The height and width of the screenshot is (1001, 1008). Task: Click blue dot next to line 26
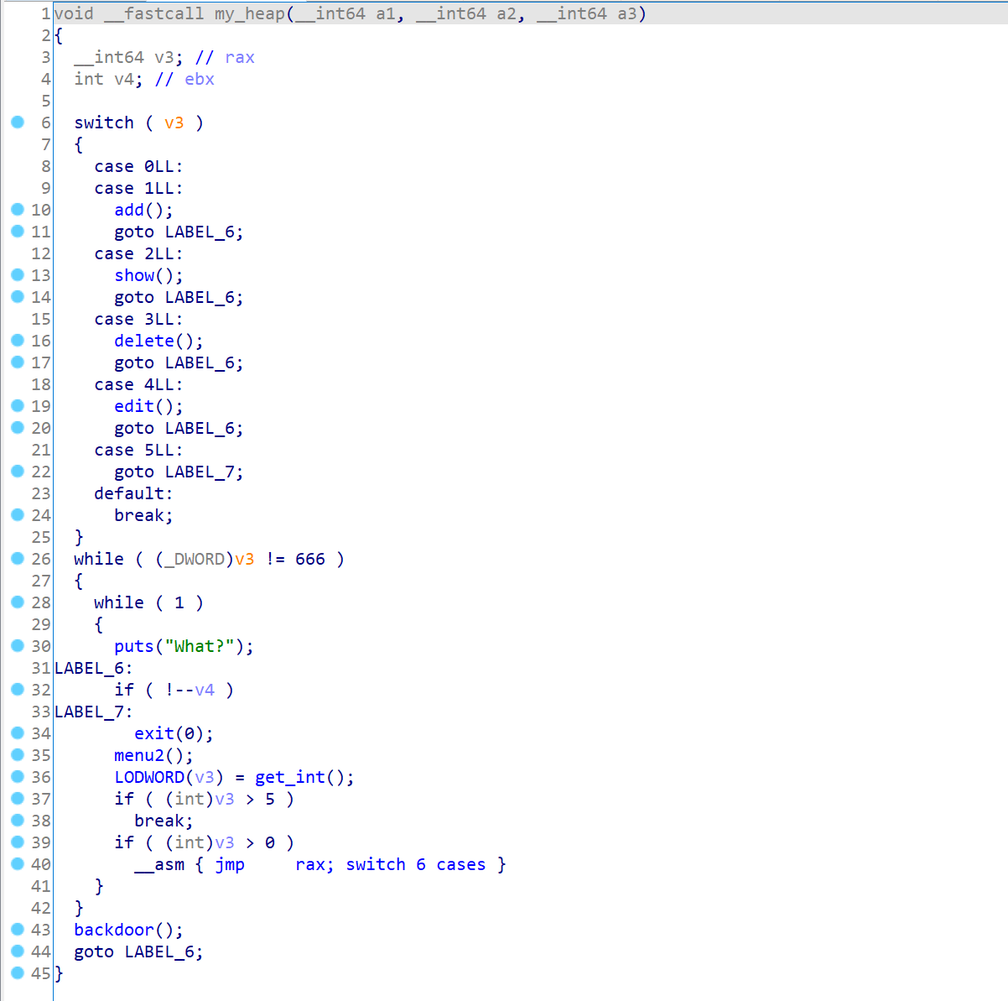(x=18, y=559)
